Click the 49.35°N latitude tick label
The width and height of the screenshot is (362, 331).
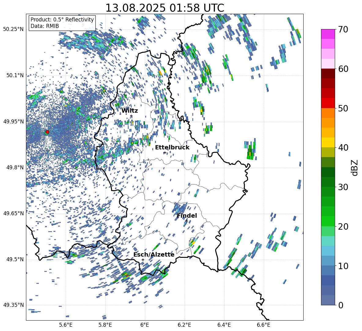click(13, 305)
